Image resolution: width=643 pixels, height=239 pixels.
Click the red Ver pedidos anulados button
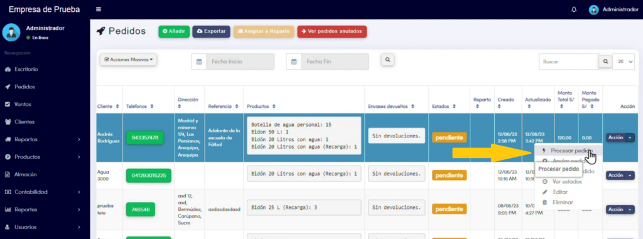pos(332,31)
